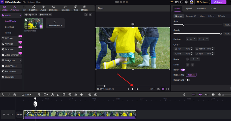This screenshot has height=121, width=231.
Task: Select the Remove BG sub-tab
Action: (x=191, y=16)
